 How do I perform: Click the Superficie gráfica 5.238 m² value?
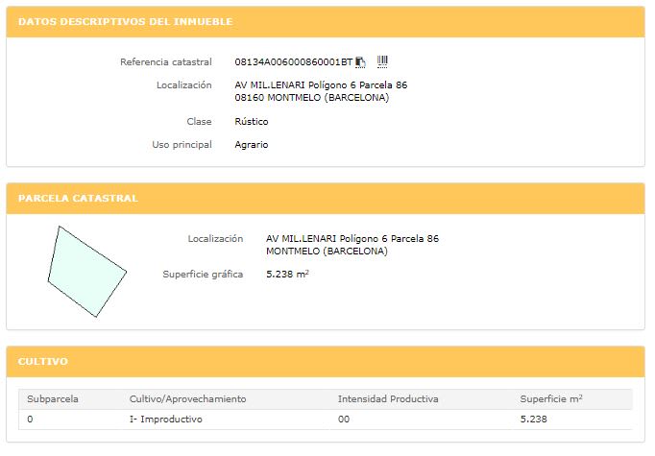(287, 275)
